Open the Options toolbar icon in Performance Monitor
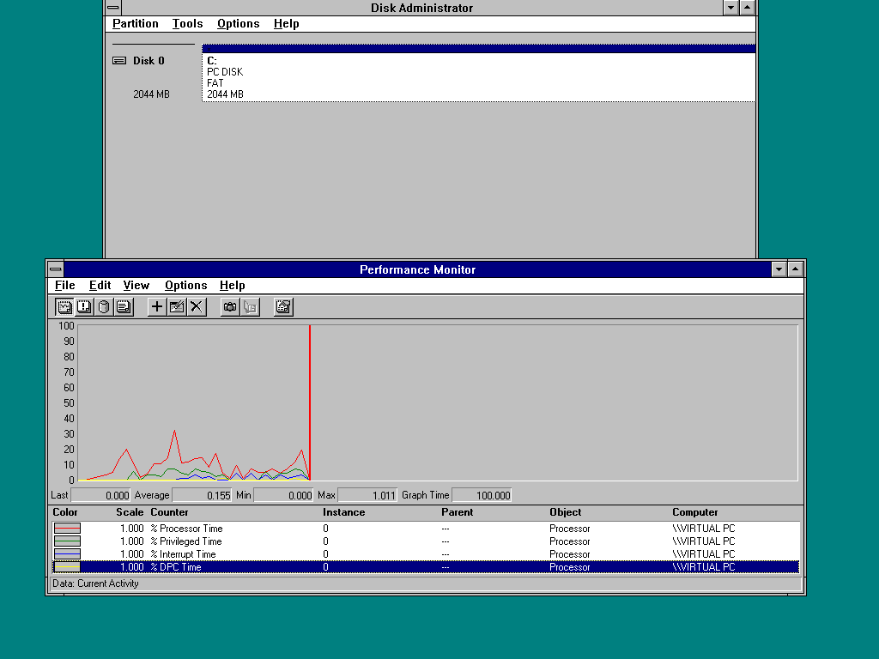The height and width of the screenshot is (659, 879). point(283,307)
